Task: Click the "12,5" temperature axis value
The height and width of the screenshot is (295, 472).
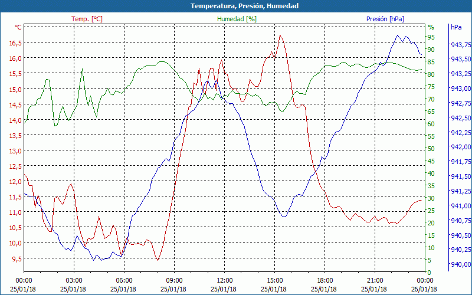Action: 15,166
